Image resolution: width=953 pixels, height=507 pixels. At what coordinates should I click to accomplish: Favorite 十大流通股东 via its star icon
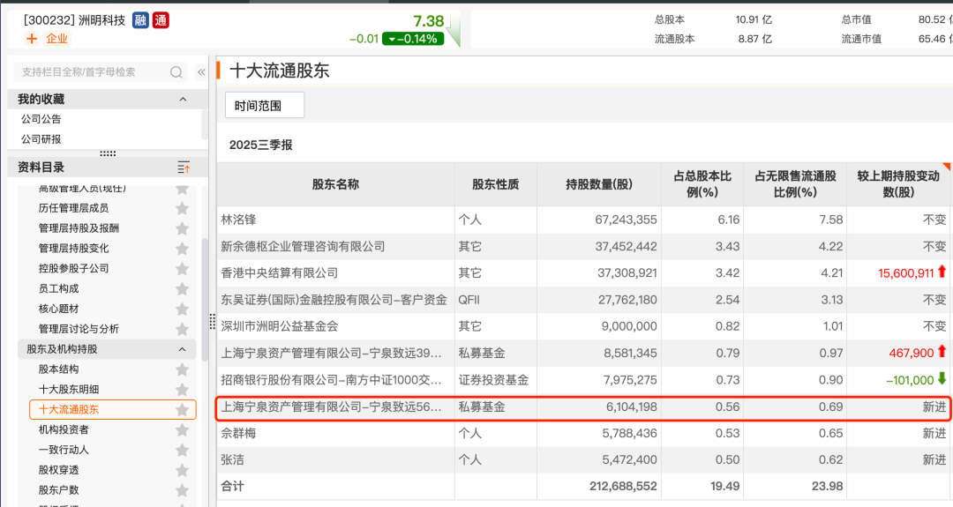click(x=183, y=410)
